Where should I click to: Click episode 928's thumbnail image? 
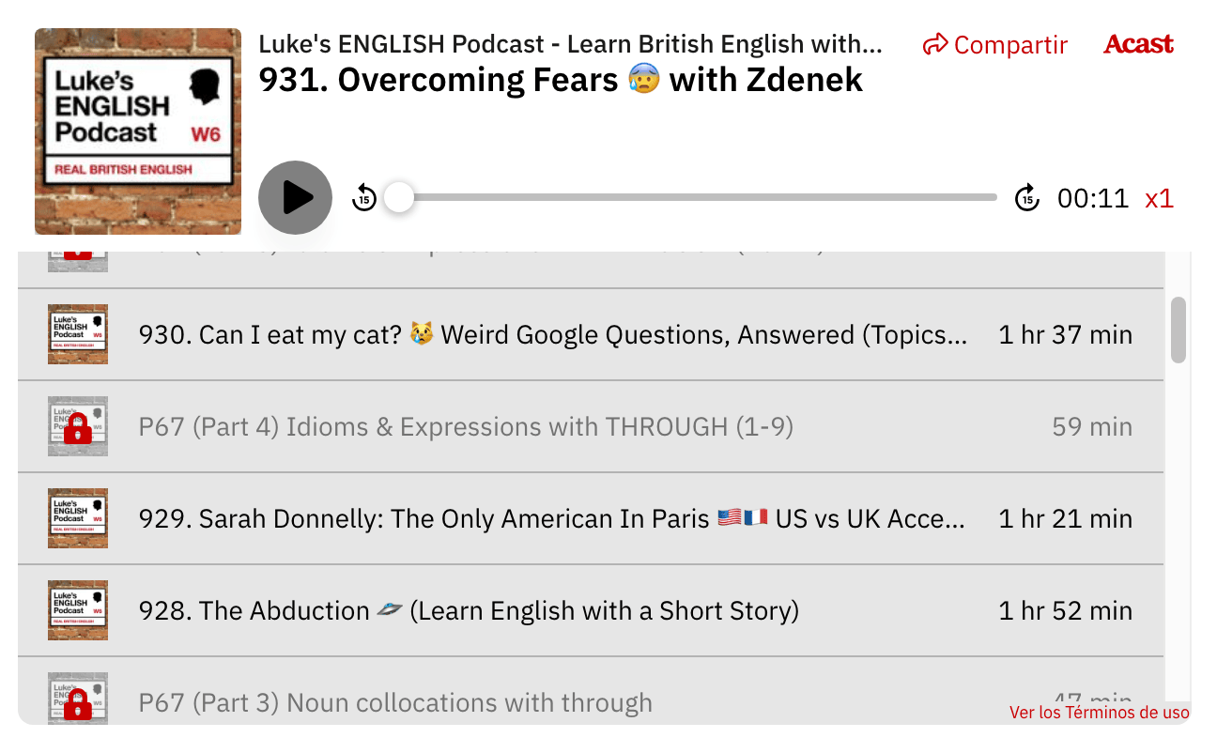77,610
